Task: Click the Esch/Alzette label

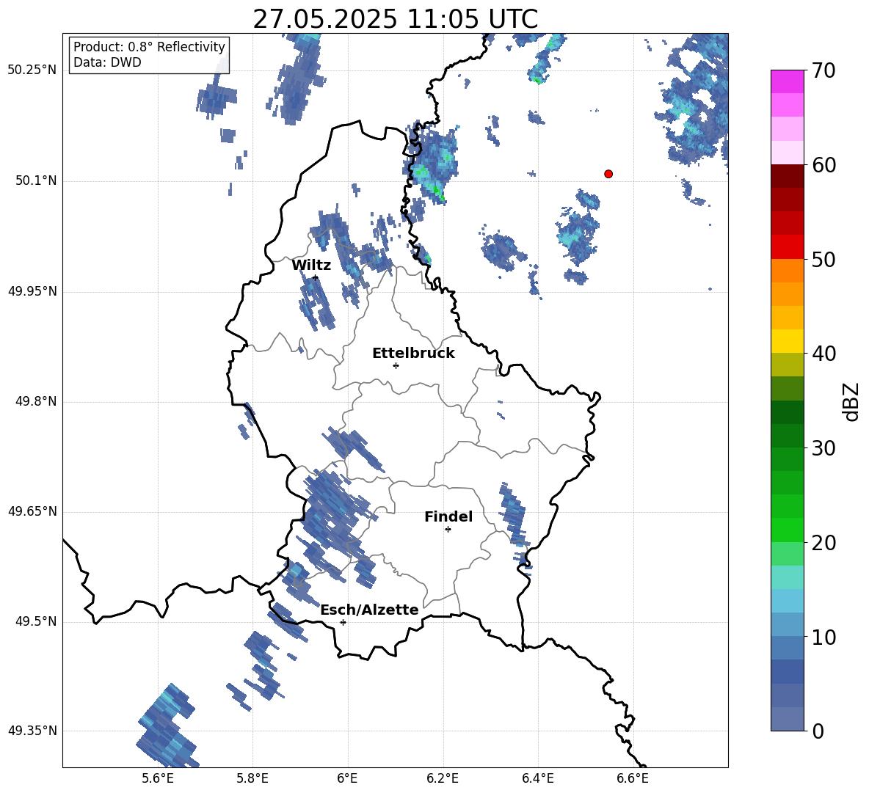Action: point(370,610)
